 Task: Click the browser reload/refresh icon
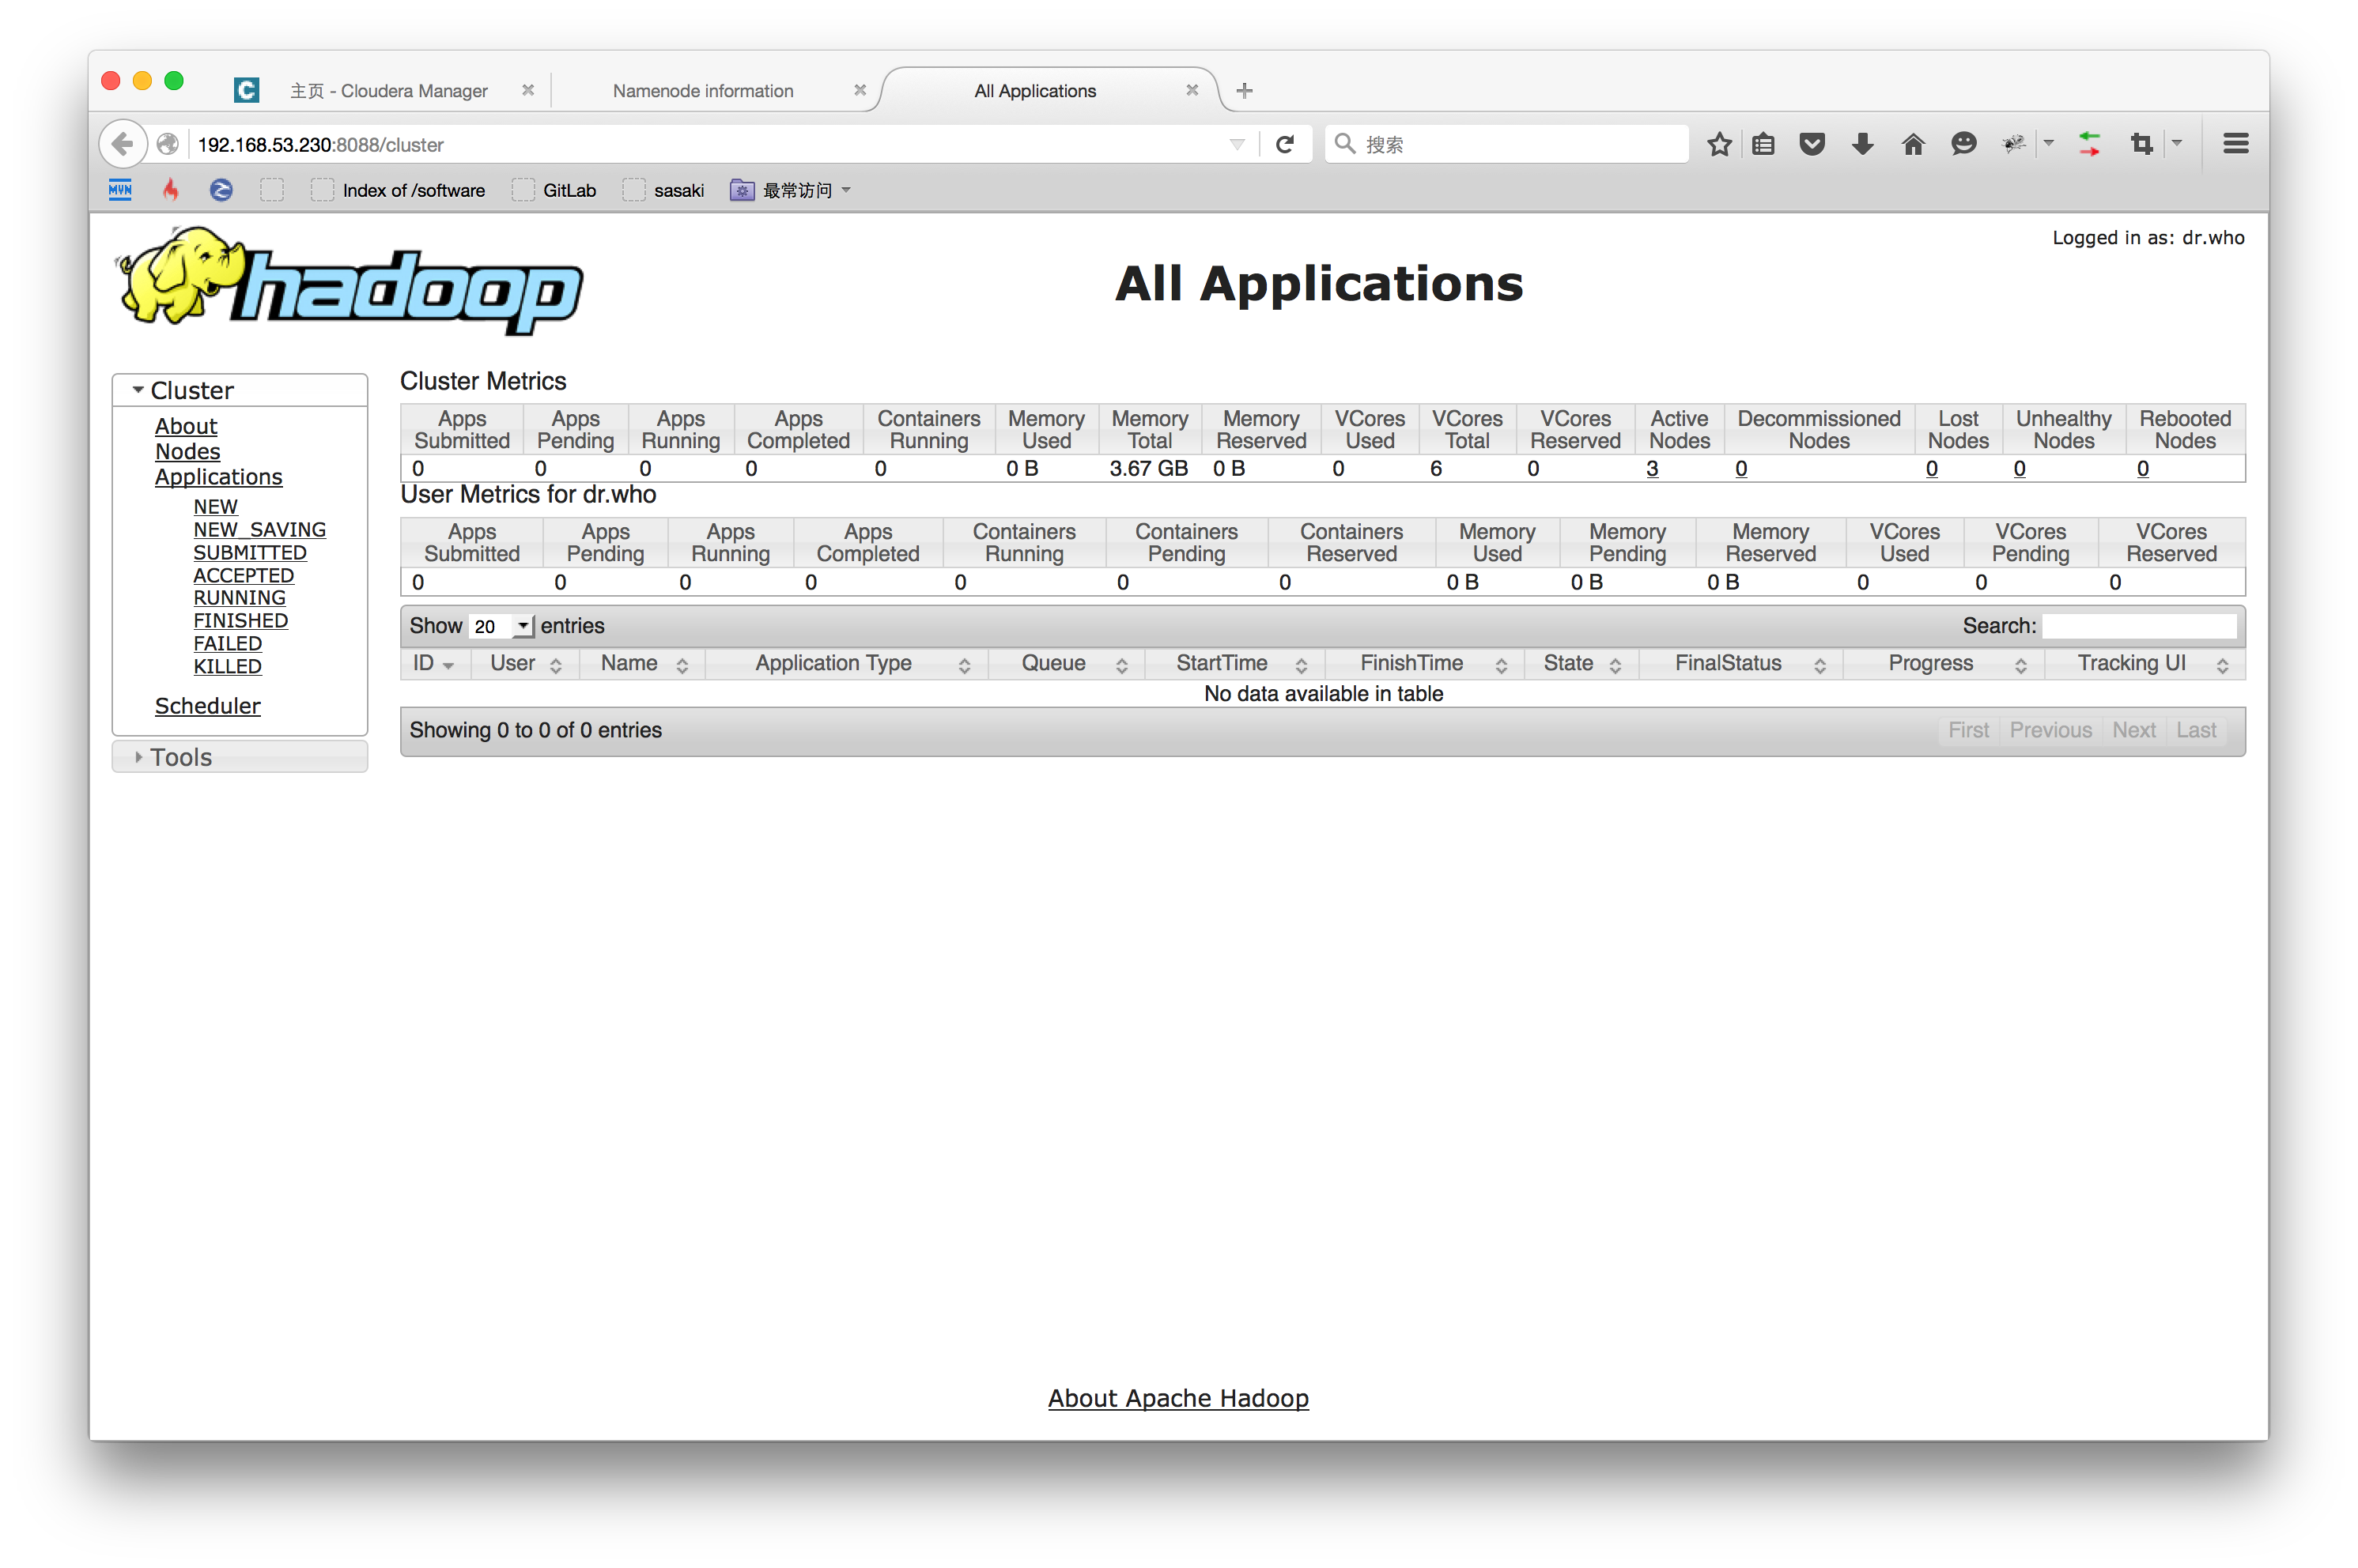[x=1283, y=144]
